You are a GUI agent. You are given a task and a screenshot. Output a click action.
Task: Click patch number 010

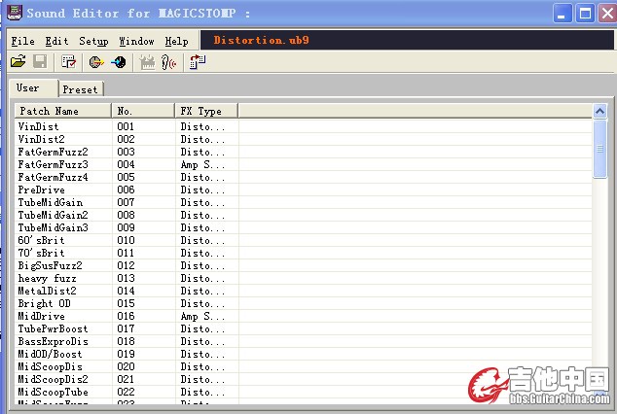126,240
